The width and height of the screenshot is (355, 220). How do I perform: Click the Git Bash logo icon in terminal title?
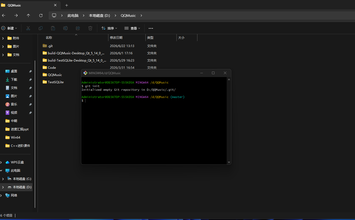click(x=85, y=73)
